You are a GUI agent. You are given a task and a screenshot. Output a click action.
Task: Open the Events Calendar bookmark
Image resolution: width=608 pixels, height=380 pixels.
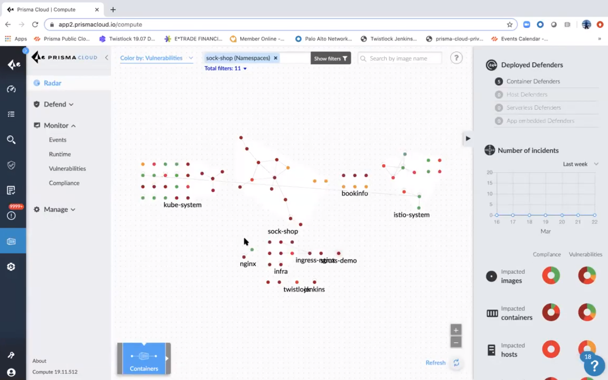click(x=520, y=39)
